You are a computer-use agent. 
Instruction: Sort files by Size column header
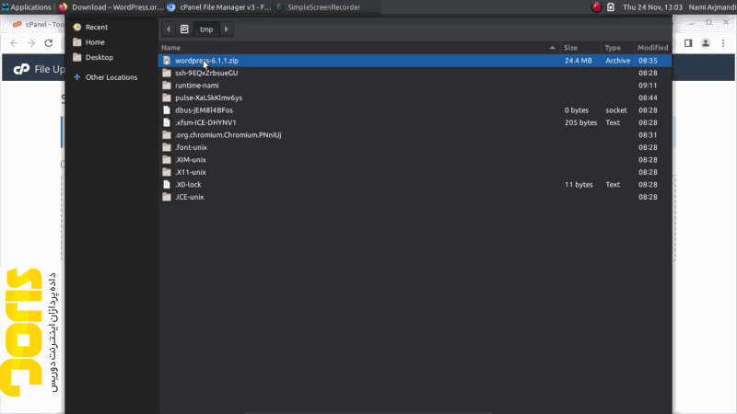(x=580, y=48)
